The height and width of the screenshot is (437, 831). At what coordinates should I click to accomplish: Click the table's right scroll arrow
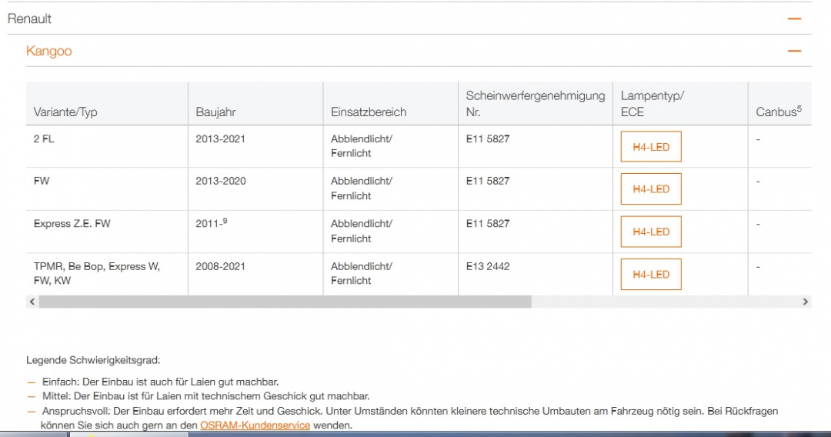tap(805, 302)
